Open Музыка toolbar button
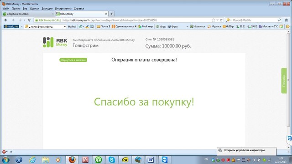Screen dimensions: 292x164 tap(214, 26)
